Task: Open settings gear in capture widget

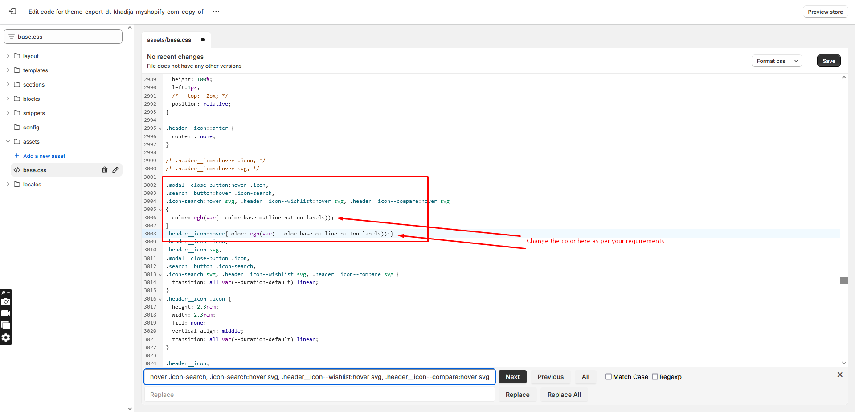Action: [6, 338]
